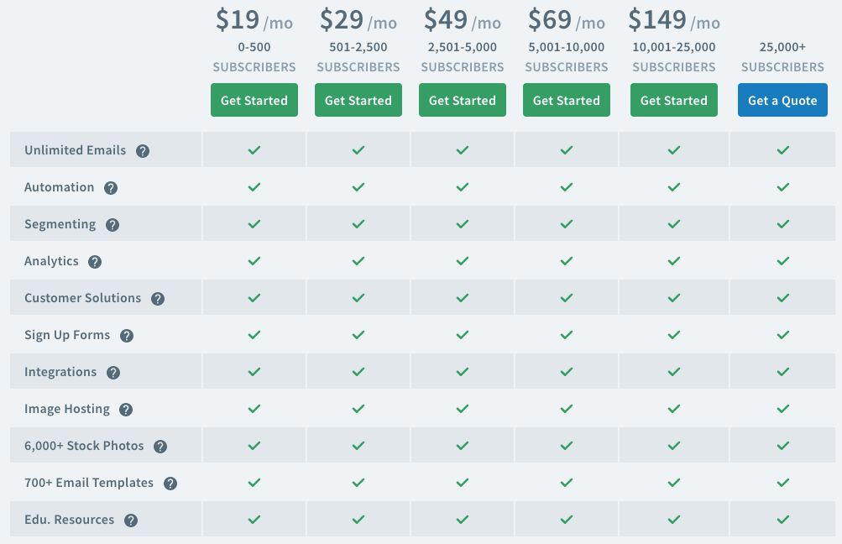Click the Unlimited Emails feature label
The image size is (842, 544).
tap(76, 150)
